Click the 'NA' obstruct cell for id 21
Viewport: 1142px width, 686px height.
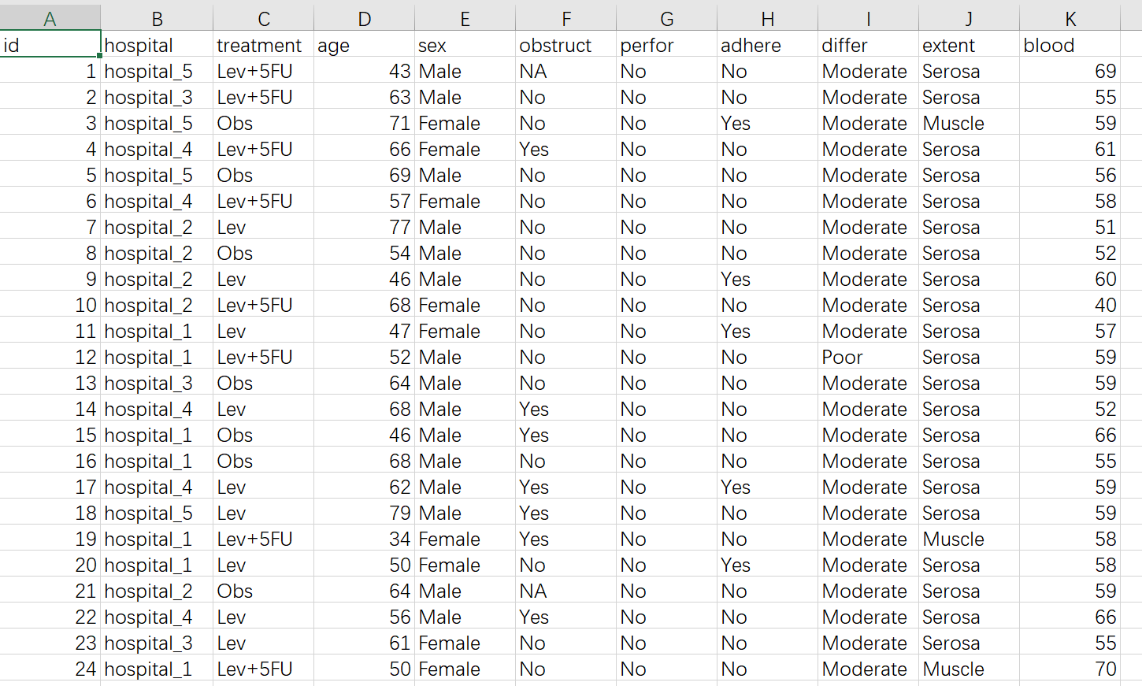coord(565,591)
